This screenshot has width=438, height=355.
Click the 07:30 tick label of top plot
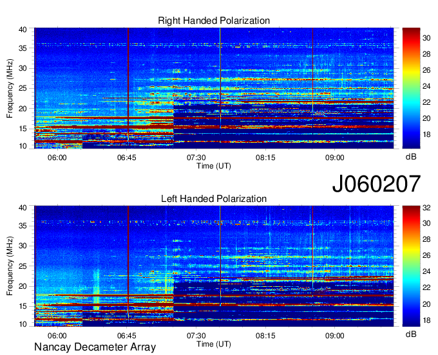[x=196, y=158]
